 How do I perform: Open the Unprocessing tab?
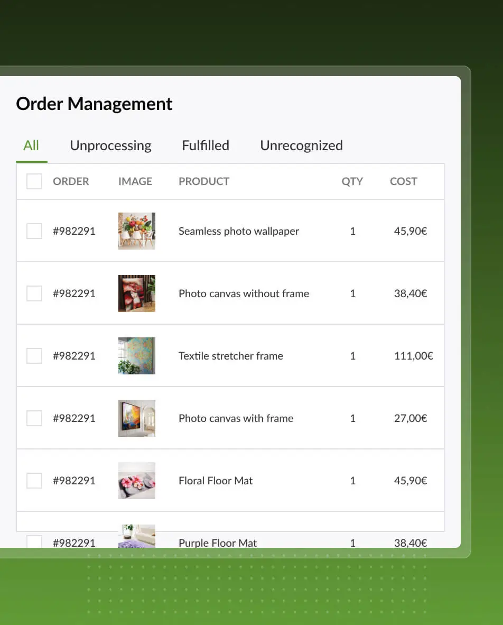[x=111, y=145]
